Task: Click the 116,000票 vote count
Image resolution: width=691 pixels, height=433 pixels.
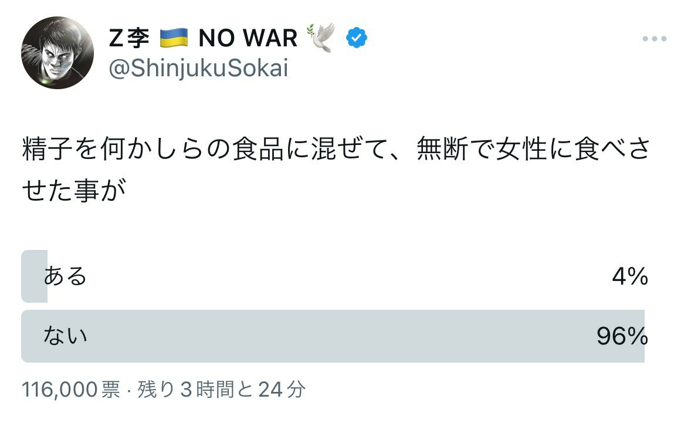Action: tap(71, 389)
